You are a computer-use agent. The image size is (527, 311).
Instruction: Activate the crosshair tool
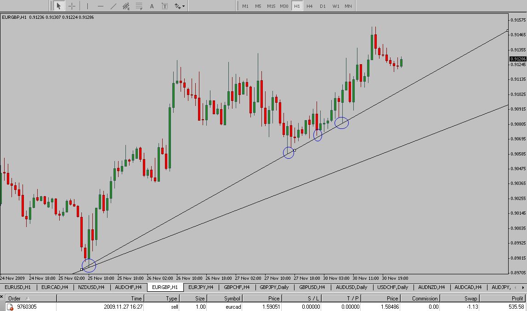point(72,6)
